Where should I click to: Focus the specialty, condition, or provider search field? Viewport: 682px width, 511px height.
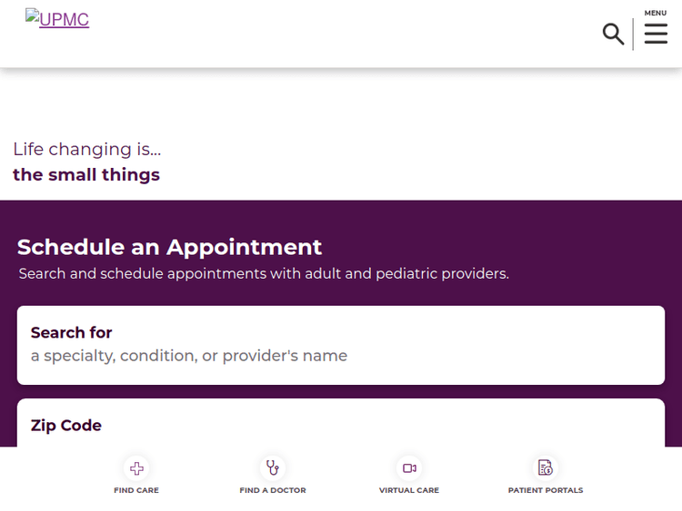point(340,357)
